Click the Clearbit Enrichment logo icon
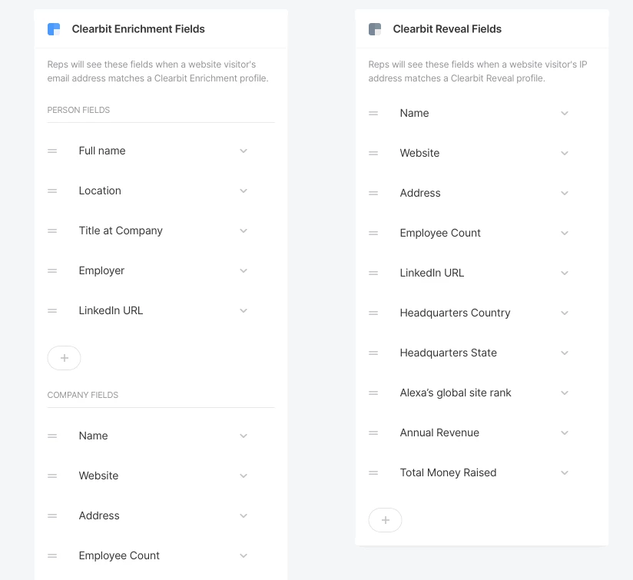 tap(54, 29)
